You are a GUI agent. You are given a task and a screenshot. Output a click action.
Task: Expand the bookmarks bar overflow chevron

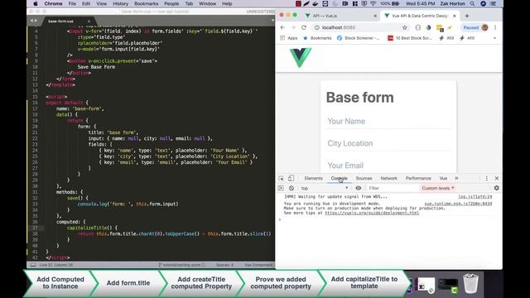coord(494,38)
